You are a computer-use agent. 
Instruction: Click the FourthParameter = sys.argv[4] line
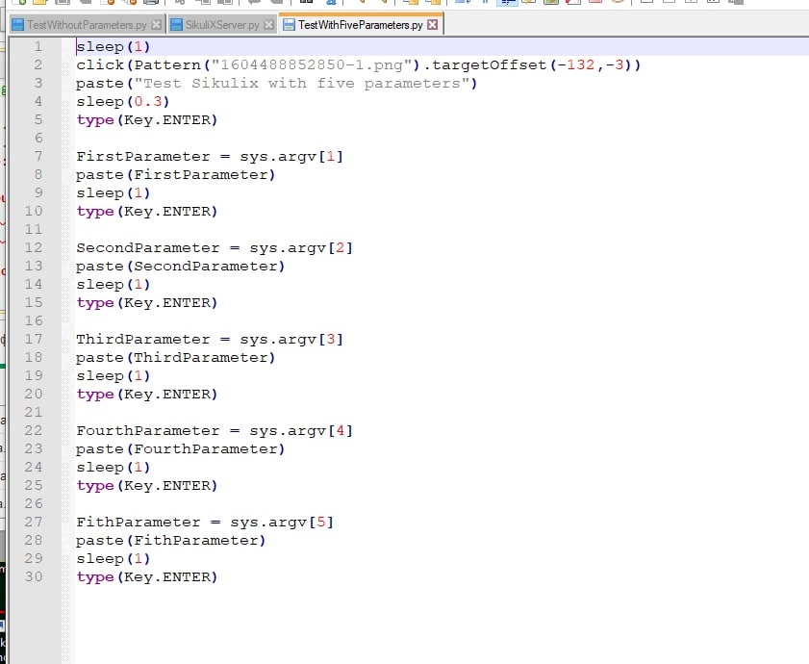pyautogui.click(x=215, y=430)
